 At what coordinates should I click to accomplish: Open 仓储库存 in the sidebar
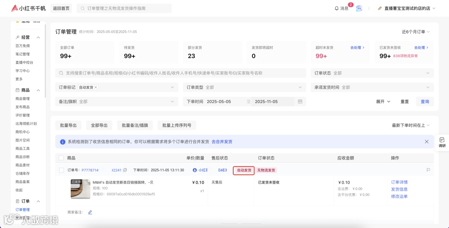click(22, 173)
